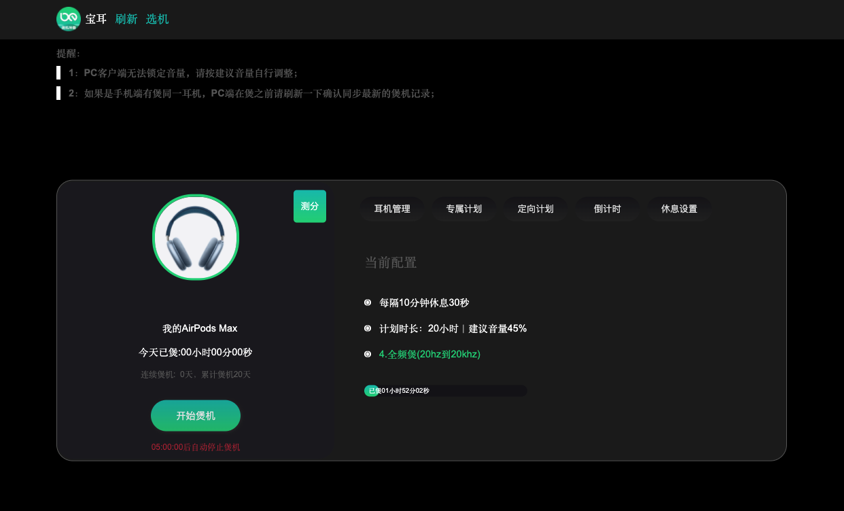Screen dimensions: 844x511
Task: Open the 倒计时 countdown tab
Action: pyautogui.click(x=608, y=209)
